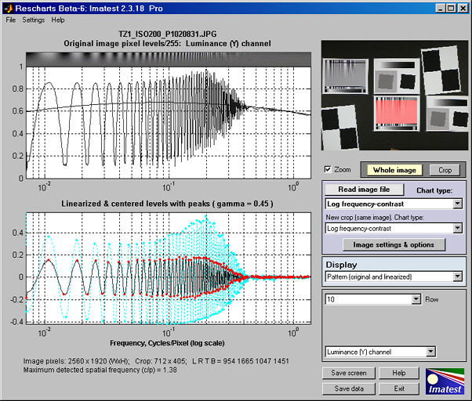Click the Imatest logo icon
Image resolution: width=472 pixels, height=401 pixels.
point(445,381)
